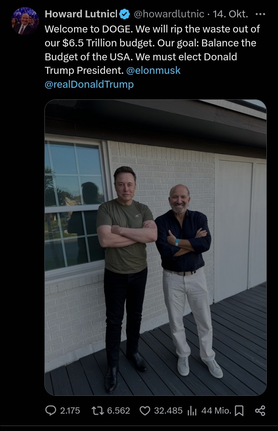Open Howard Lutnick's profile avatar
278x431 pixels.
pos(25,21)
